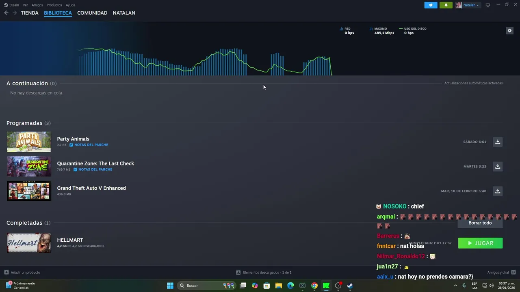The height and width of the screenshot is (292, 520).
Task: Click Quarantine Zone: The Last Check title
Action: 95,163
